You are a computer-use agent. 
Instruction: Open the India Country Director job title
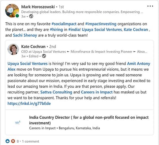(89, 120)
